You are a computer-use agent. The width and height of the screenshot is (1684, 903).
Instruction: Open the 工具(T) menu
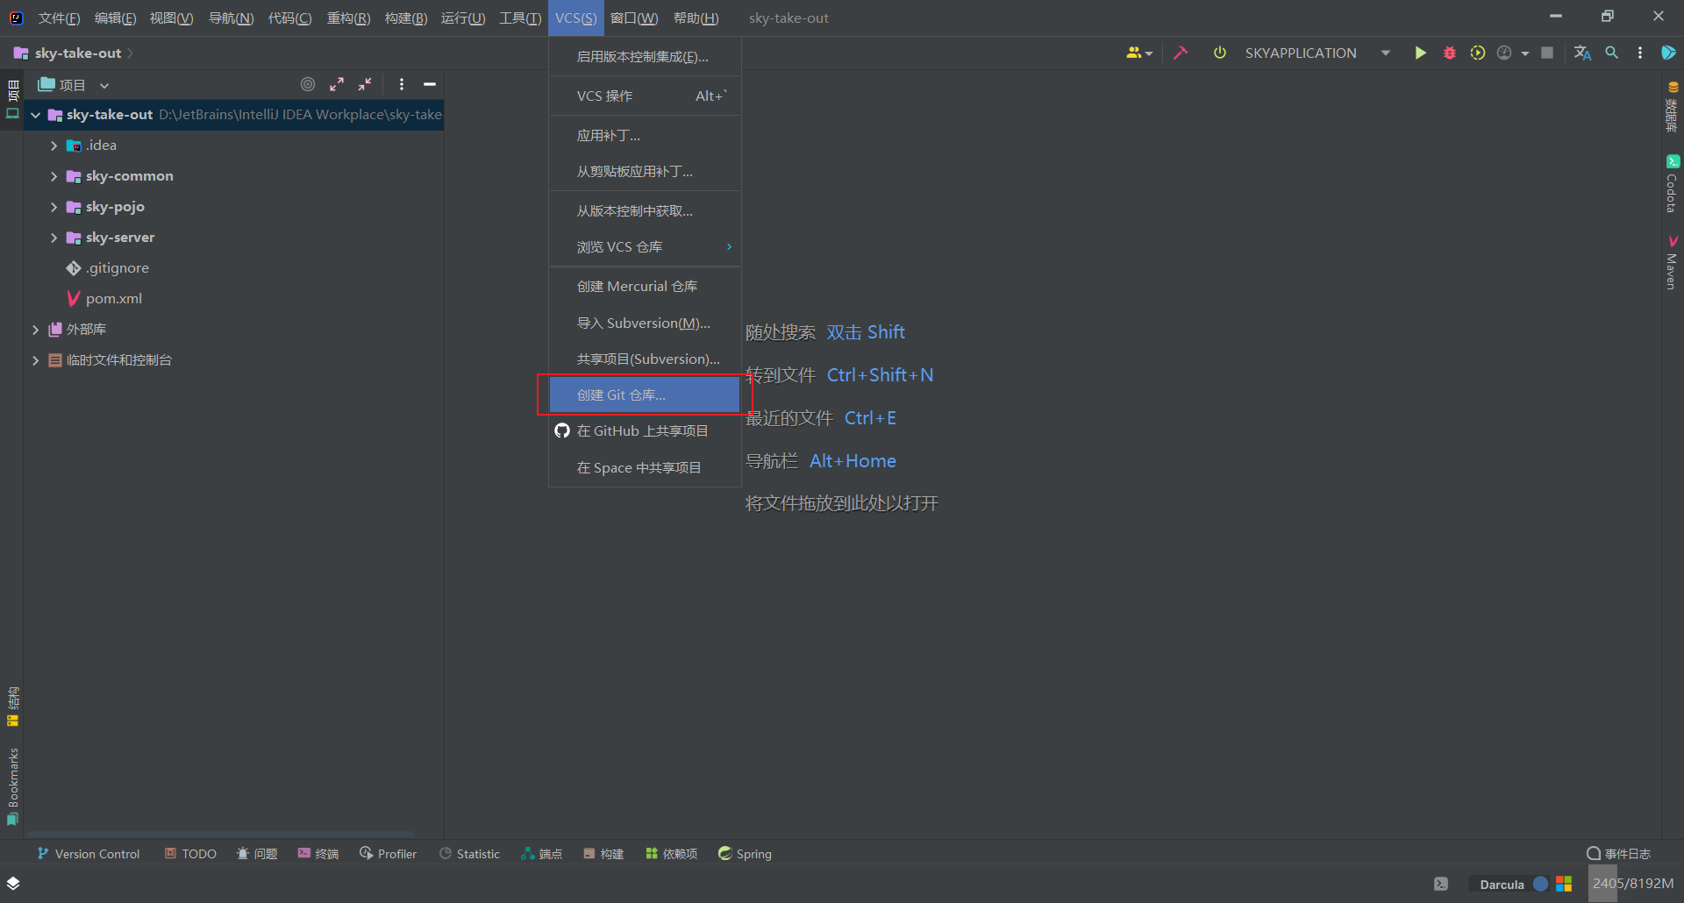click(520, 18)
